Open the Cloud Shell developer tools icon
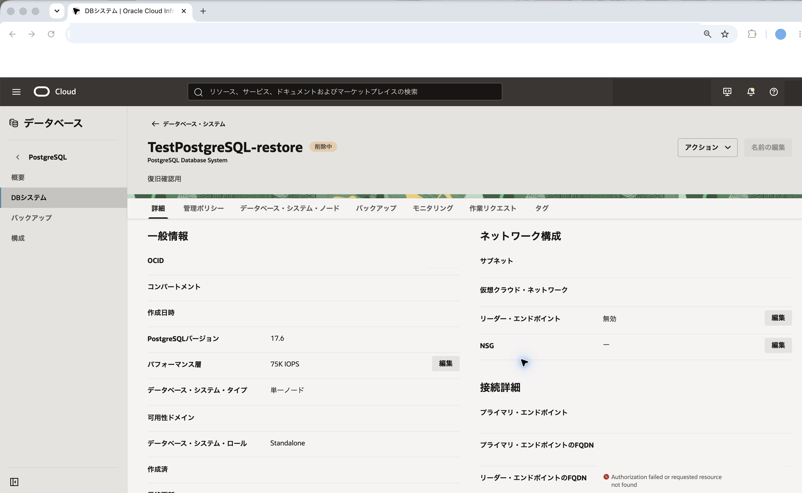 pos(727,92)
